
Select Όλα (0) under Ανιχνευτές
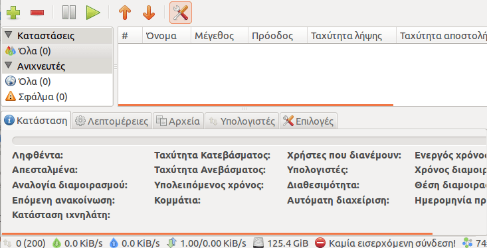[x=57, y=82]
